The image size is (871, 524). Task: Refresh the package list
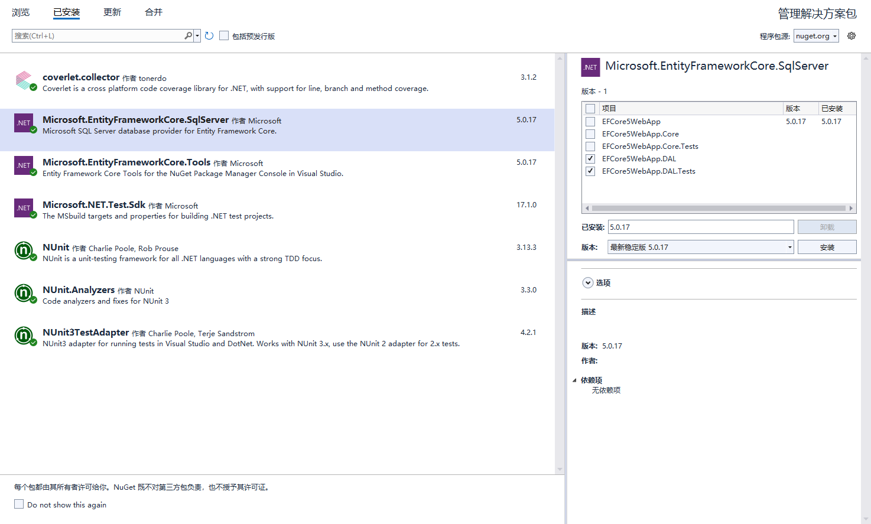tap(209, 35)
